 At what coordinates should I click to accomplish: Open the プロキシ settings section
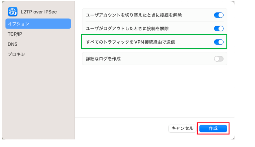point(16,54)
